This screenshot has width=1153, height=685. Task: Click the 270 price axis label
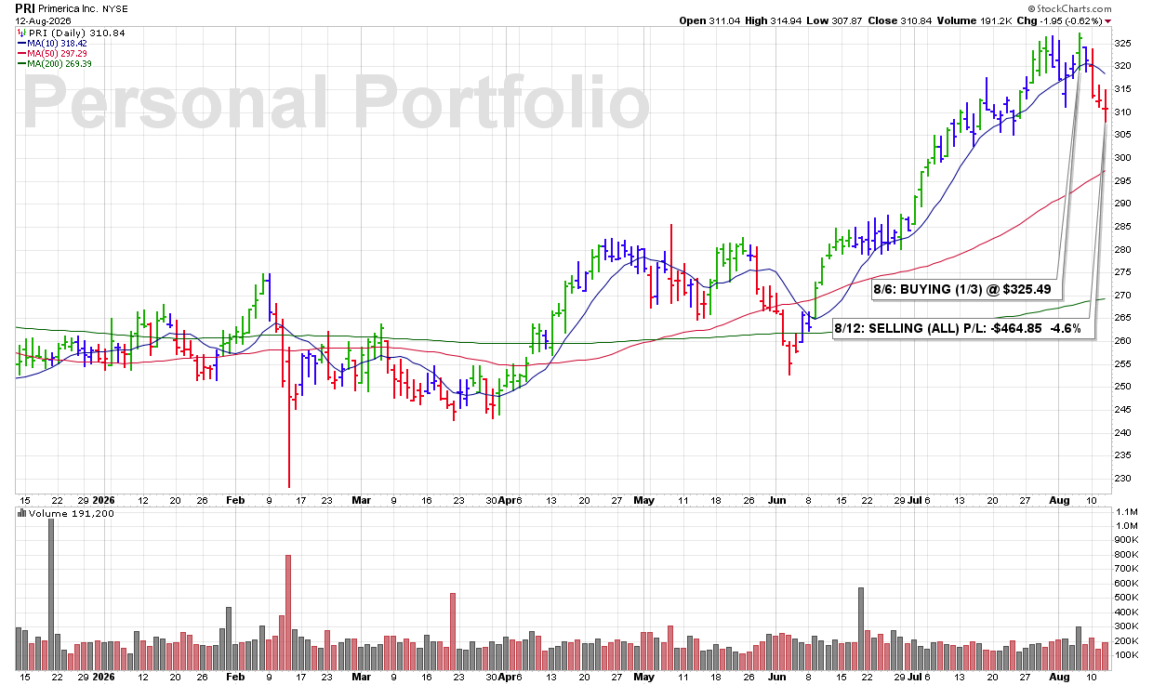[x=1122, y=296]
